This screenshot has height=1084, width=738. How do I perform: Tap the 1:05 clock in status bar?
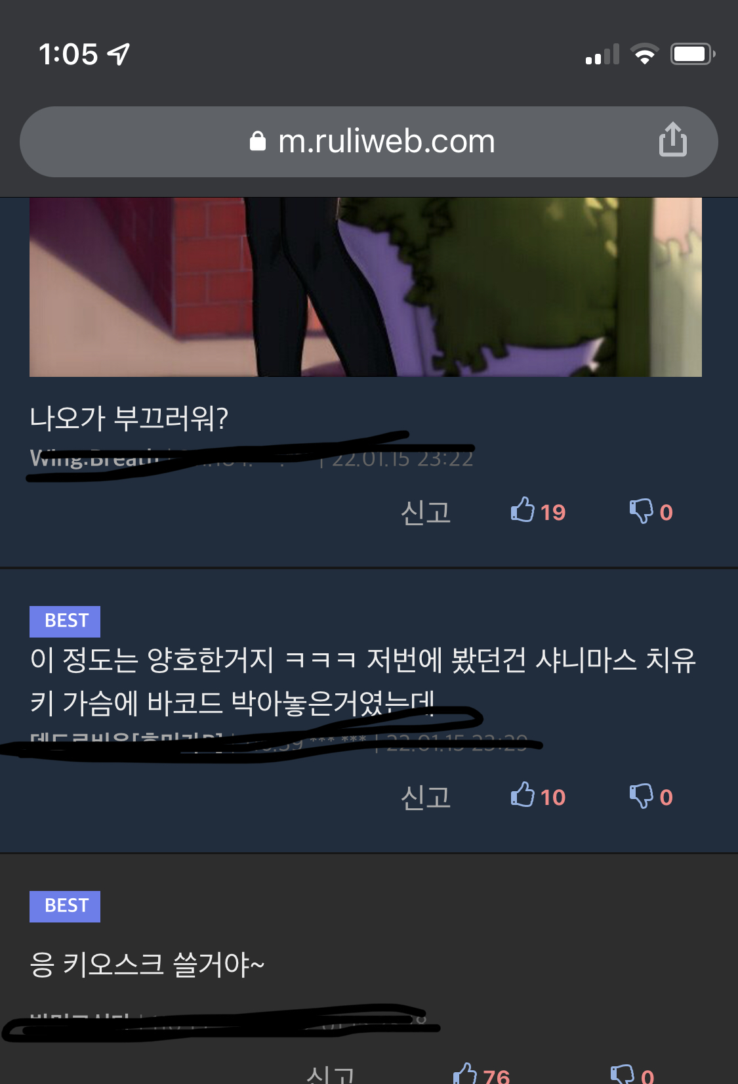(68, 54)
